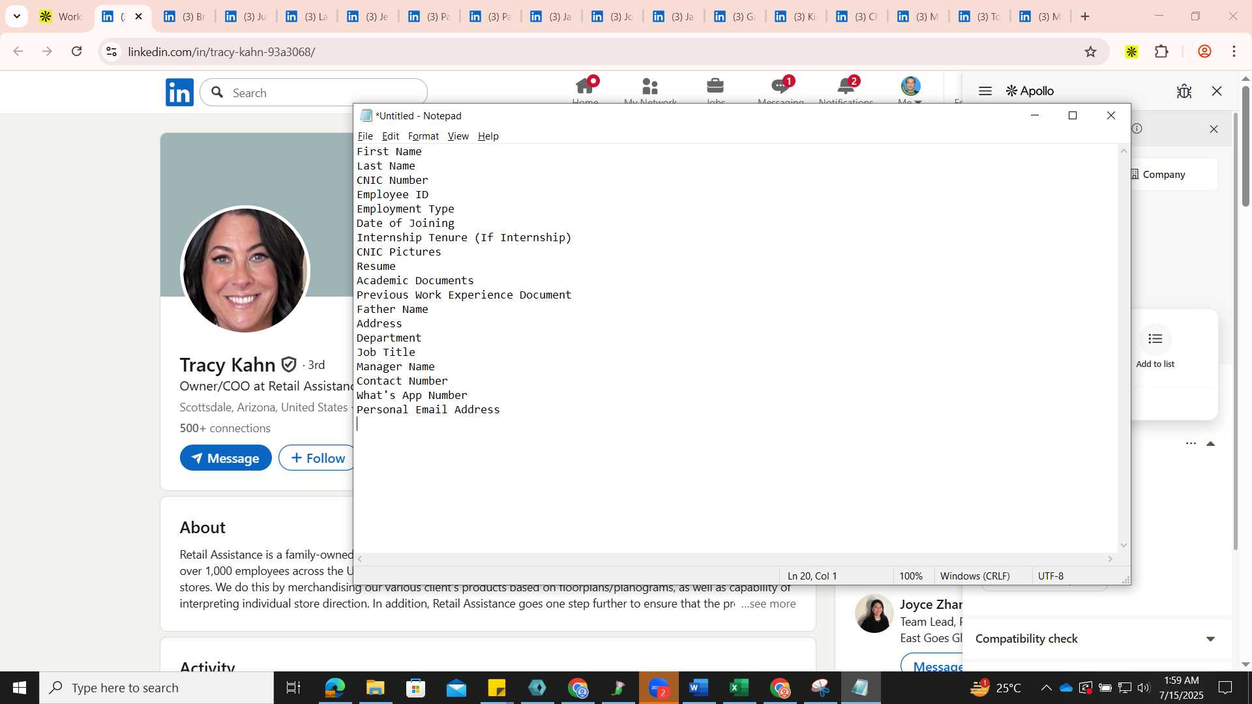Open Messaging icon with badge

[781, 87]
